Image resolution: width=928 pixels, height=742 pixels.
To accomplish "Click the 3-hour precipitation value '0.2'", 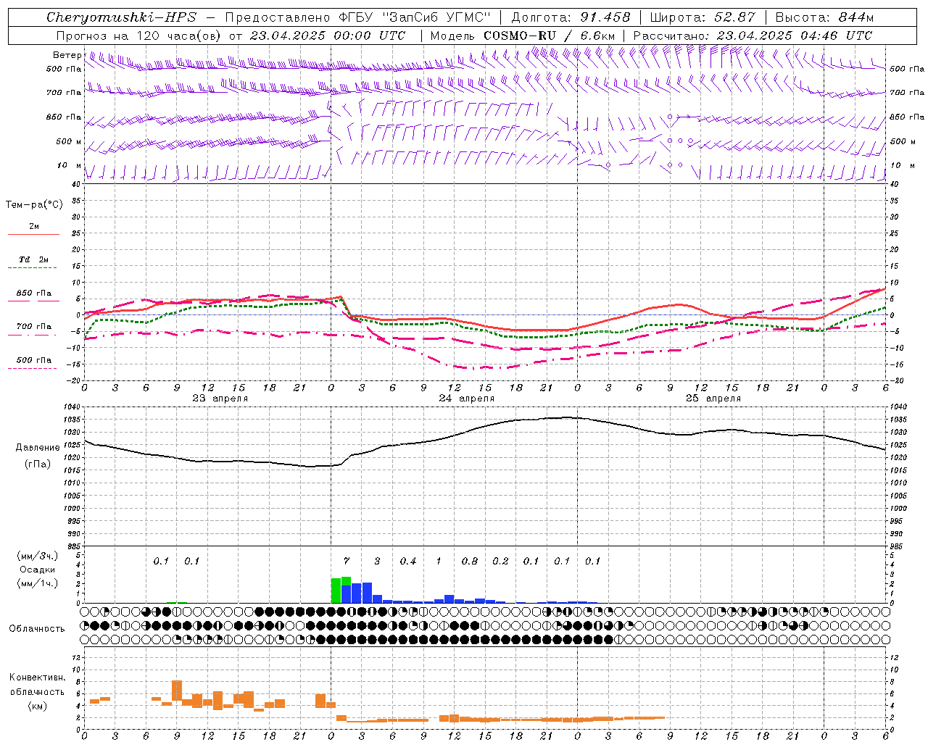I will tap(500, 561).
